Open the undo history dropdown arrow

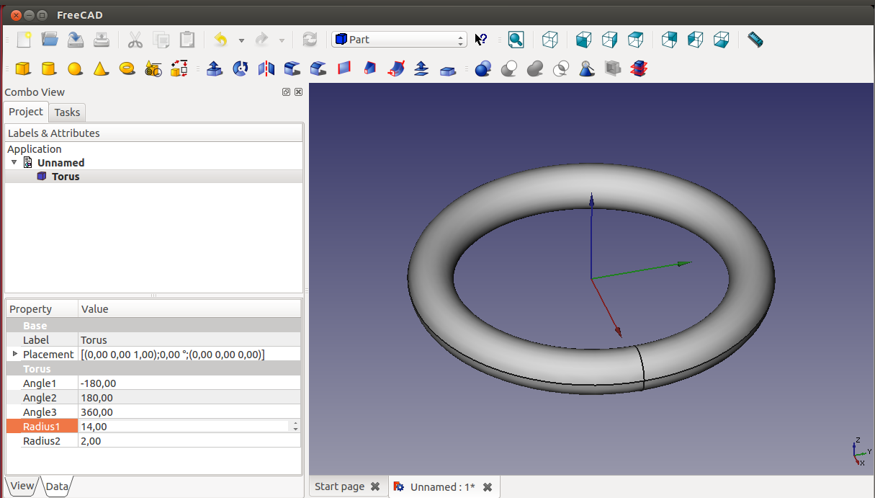pos(241,40)
